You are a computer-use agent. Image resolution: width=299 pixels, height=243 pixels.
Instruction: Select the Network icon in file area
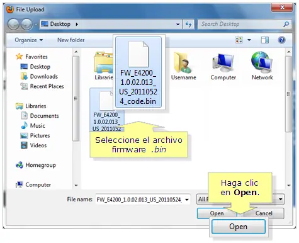(x=262, y=66)
